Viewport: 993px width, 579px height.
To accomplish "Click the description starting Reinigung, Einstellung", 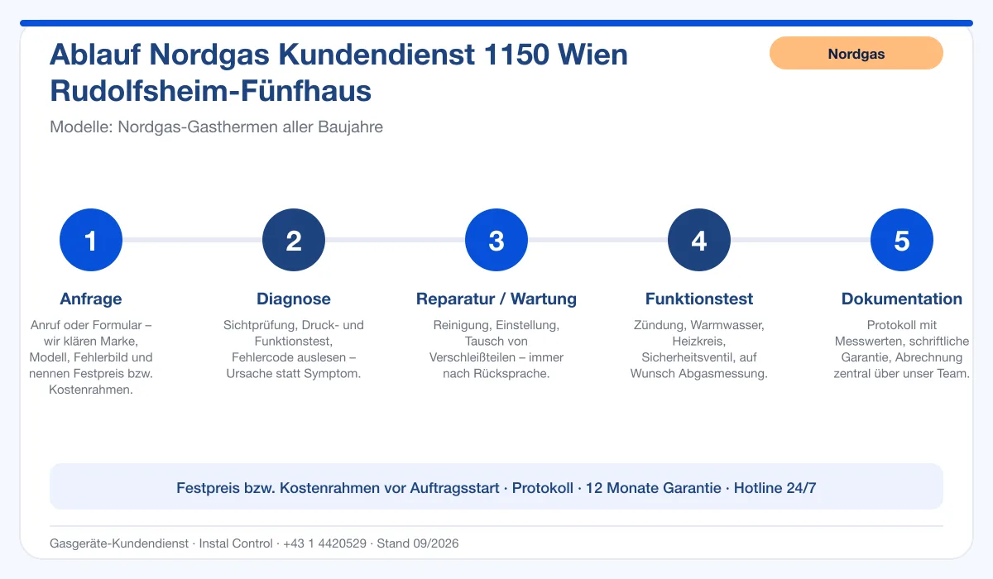I will click(496, 349).
